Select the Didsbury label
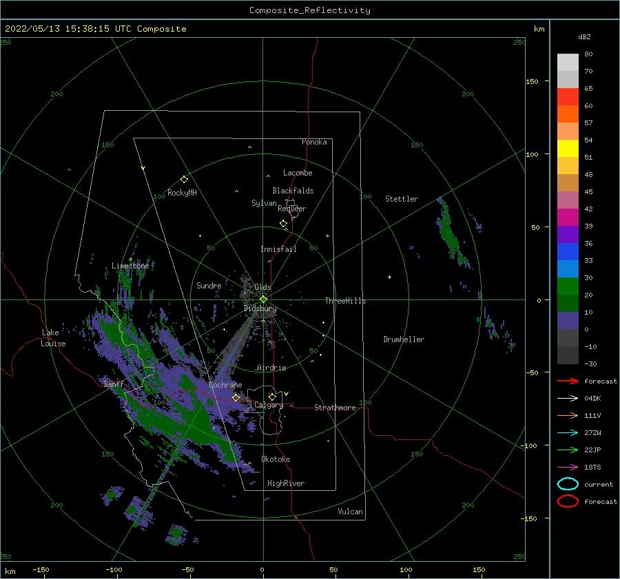This screenshot has height=579, width=620. pos(260,308)
